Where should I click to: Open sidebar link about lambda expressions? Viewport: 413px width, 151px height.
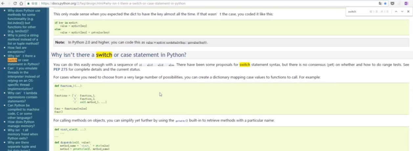click(22, 97)
